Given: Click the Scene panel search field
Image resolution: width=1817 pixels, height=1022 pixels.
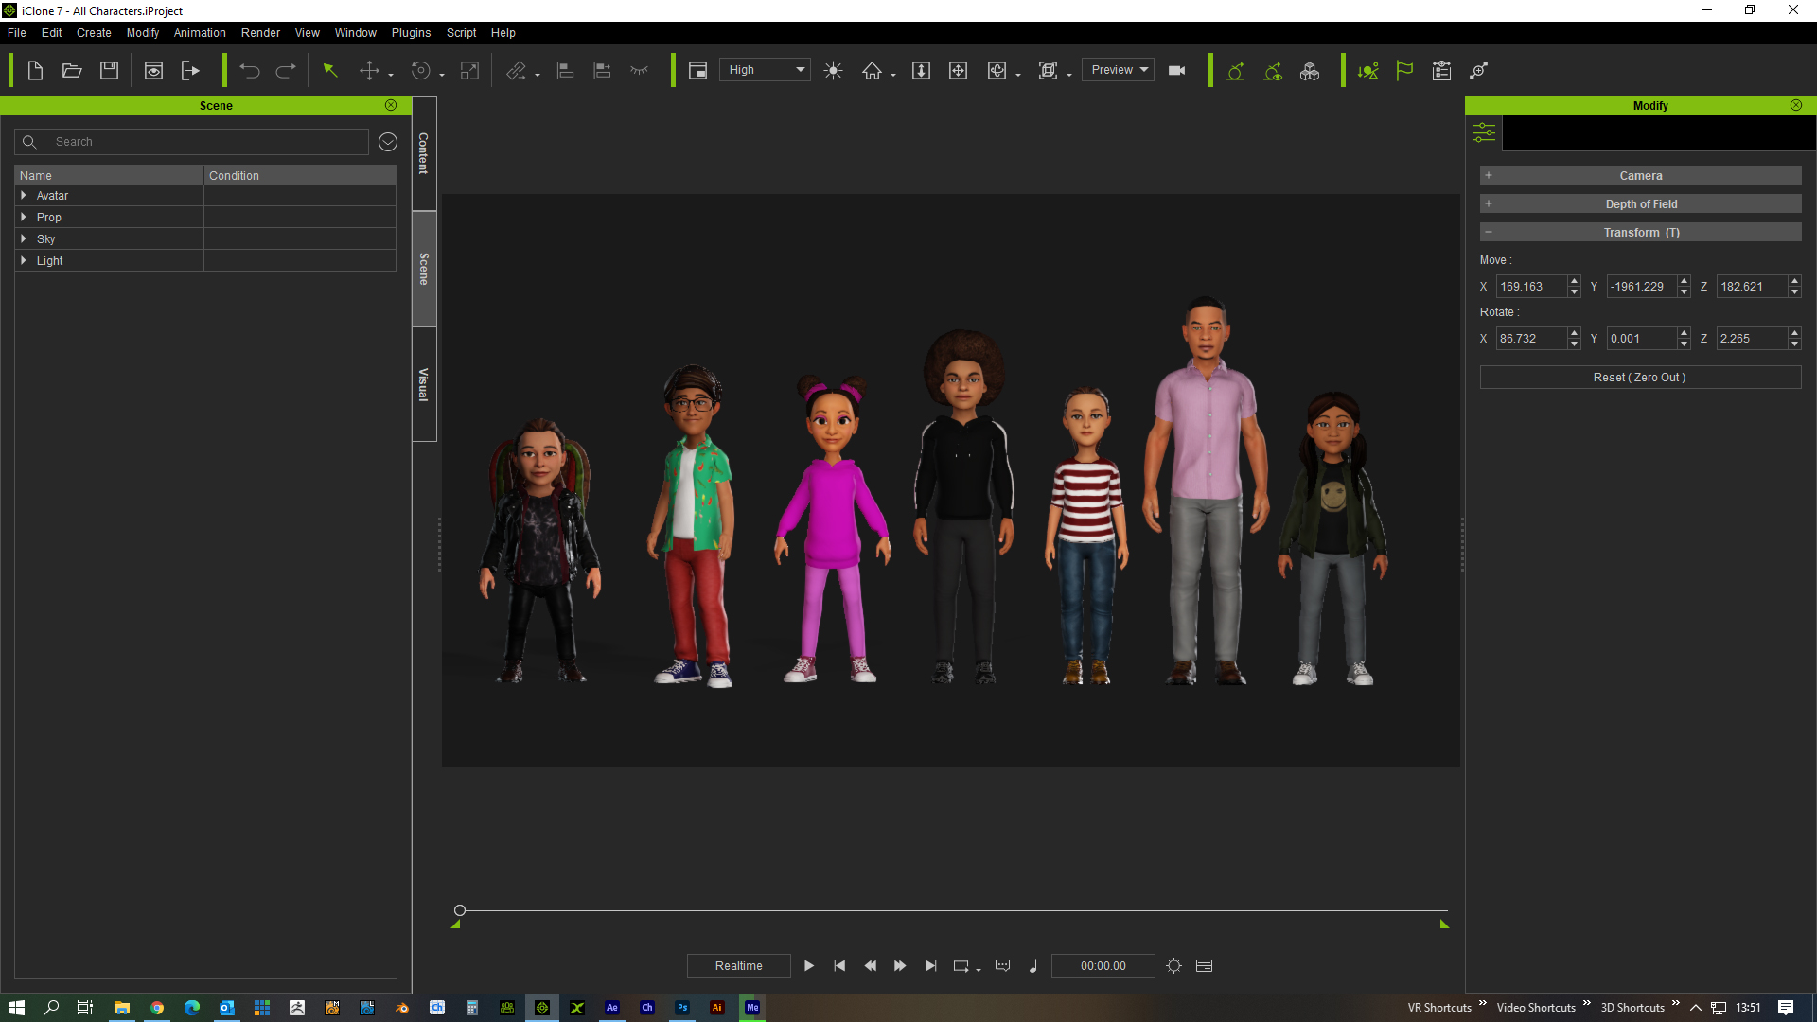Looking at the screenshot, I should coord(189,141).
